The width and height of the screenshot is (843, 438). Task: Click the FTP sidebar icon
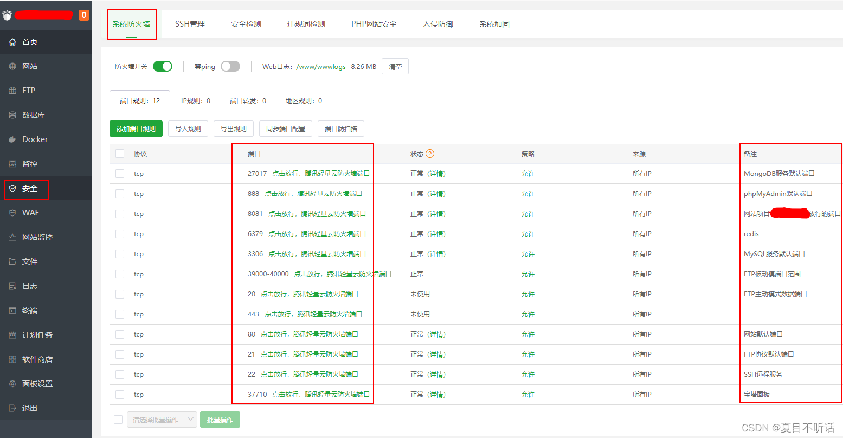coord(12,91)
